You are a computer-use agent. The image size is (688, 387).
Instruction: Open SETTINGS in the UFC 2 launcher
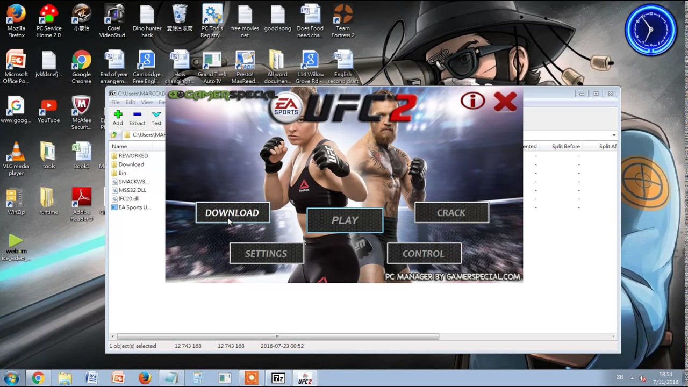tap(267, 254)
